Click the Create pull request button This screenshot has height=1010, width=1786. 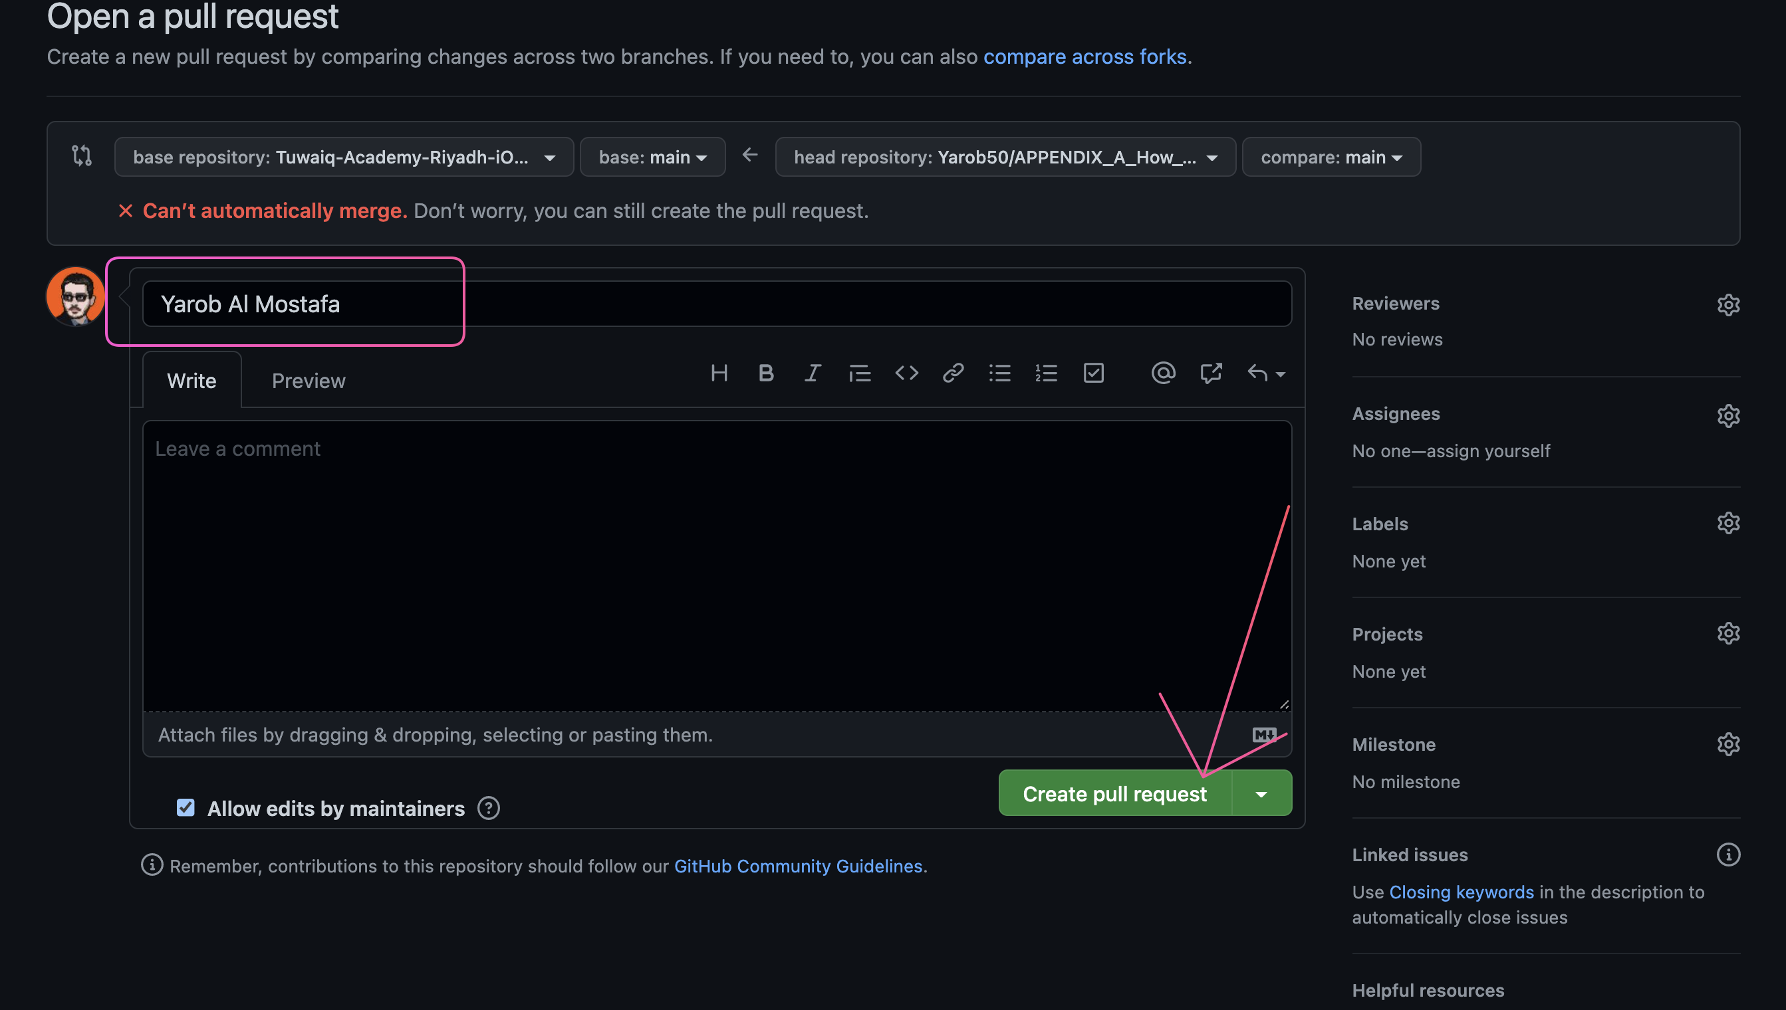pos(1114,793)
